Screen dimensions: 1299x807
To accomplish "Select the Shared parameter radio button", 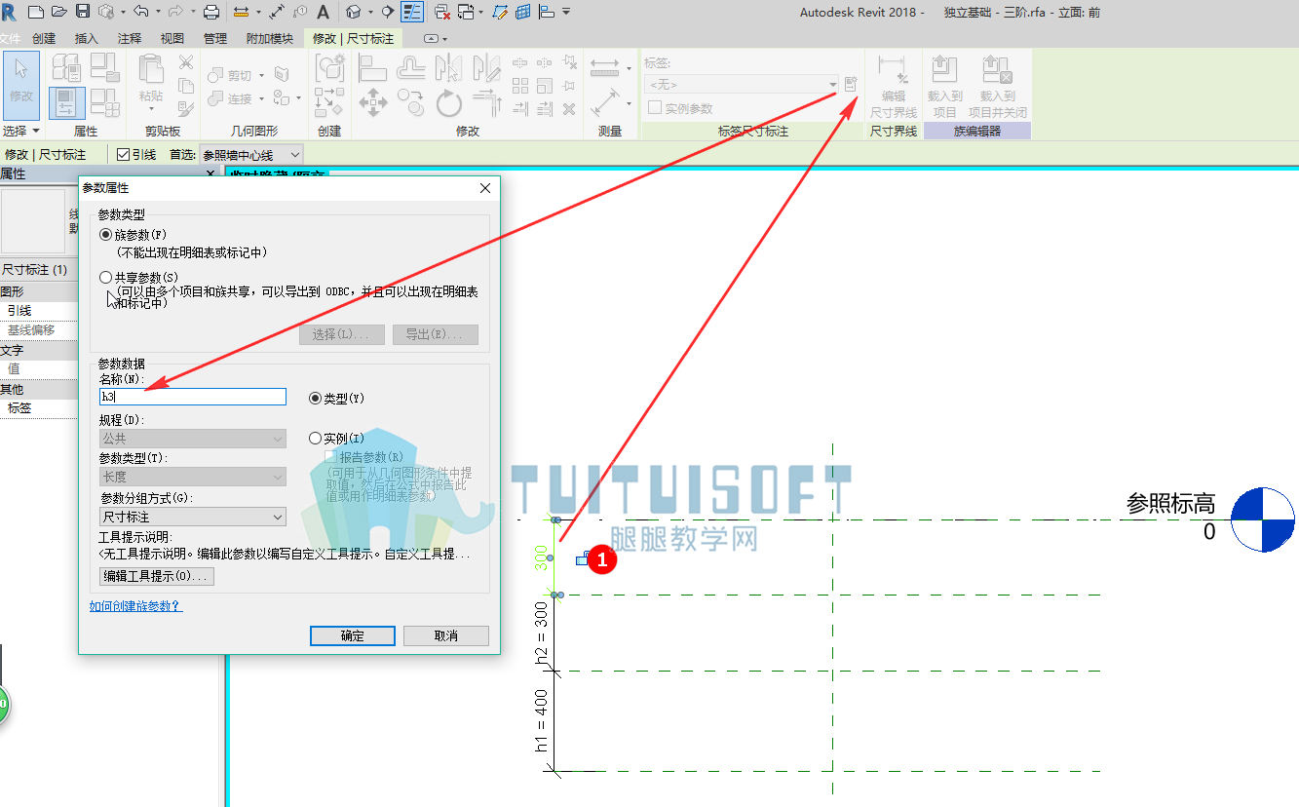I will 106,278.
